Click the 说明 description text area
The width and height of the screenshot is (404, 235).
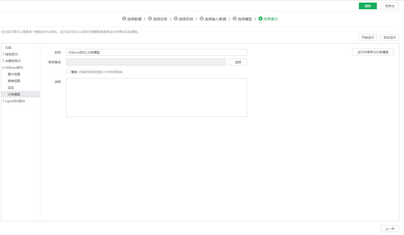pos(156,98)
